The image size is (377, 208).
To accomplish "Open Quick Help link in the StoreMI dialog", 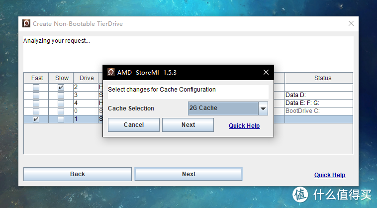I will (x=244, y=126).
